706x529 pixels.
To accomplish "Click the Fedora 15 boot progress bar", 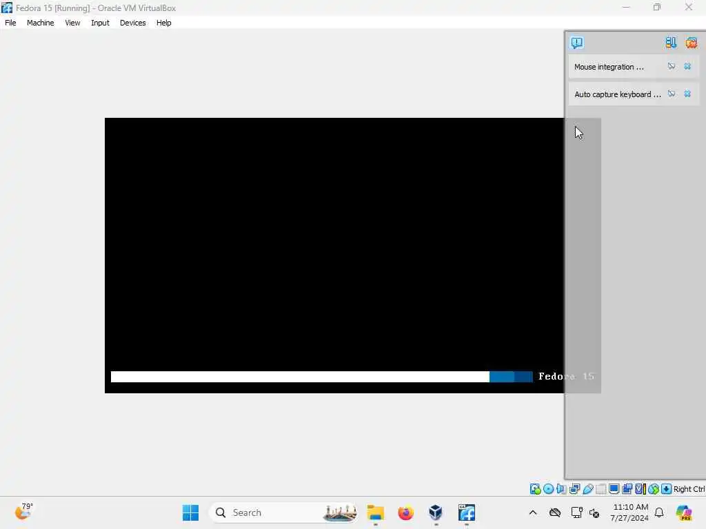I will (x=321, y=377).
